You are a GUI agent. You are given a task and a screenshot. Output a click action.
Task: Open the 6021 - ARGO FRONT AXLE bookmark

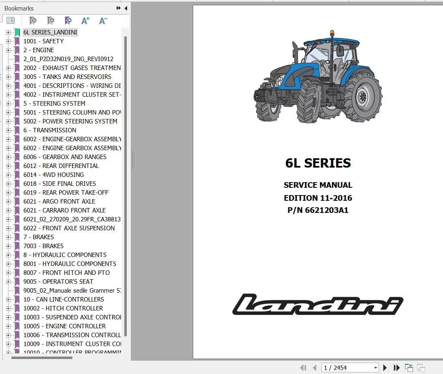[60, 202]
